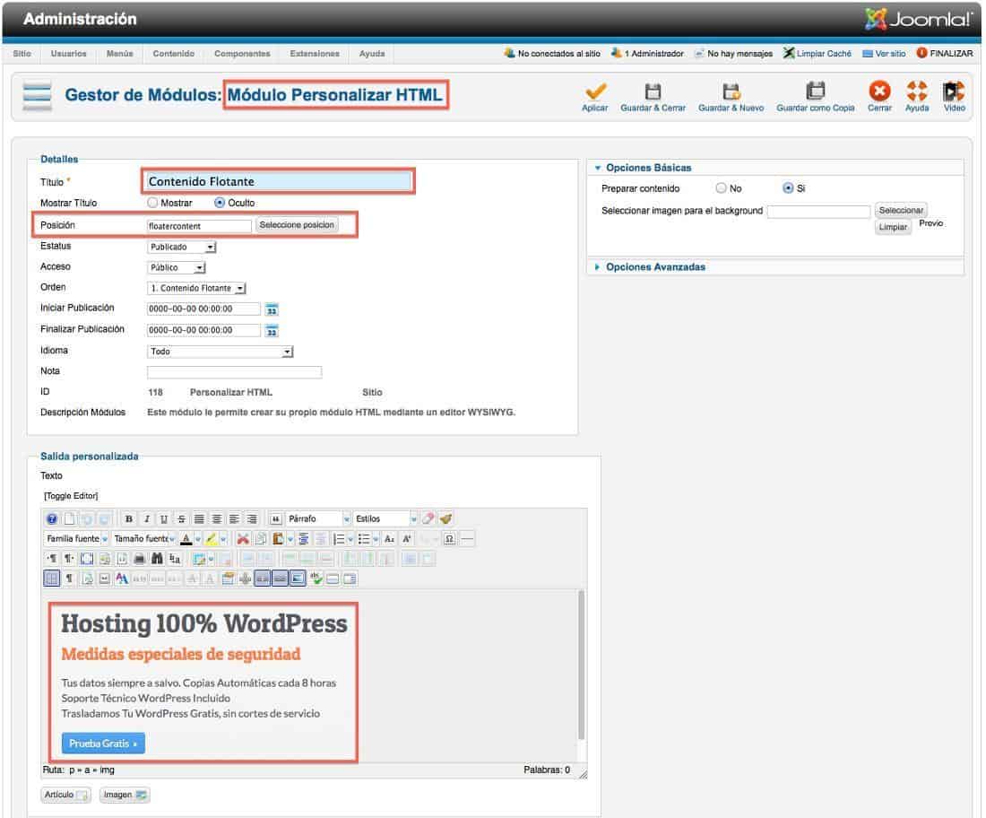Click the paste clipboard icon
The image size is (986, 818).
278,539
